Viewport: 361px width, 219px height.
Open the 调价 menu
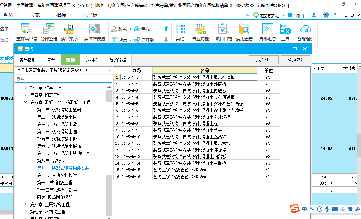pos(8,15)
